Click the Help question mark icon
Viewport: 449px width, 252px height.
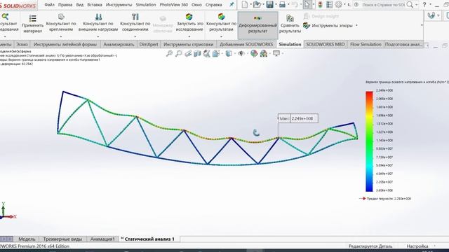coord(424,5)
